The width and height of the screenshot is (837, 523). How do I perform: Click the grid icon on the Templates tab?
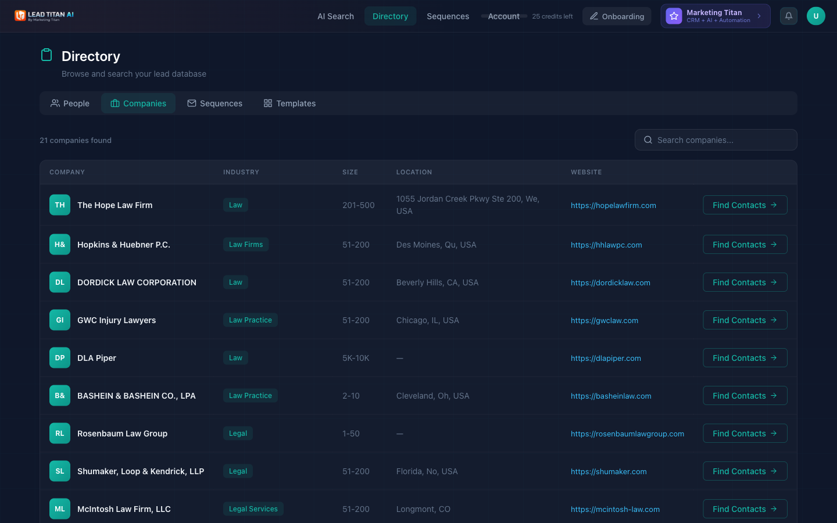pyautogui.click(x=268, y=103)
